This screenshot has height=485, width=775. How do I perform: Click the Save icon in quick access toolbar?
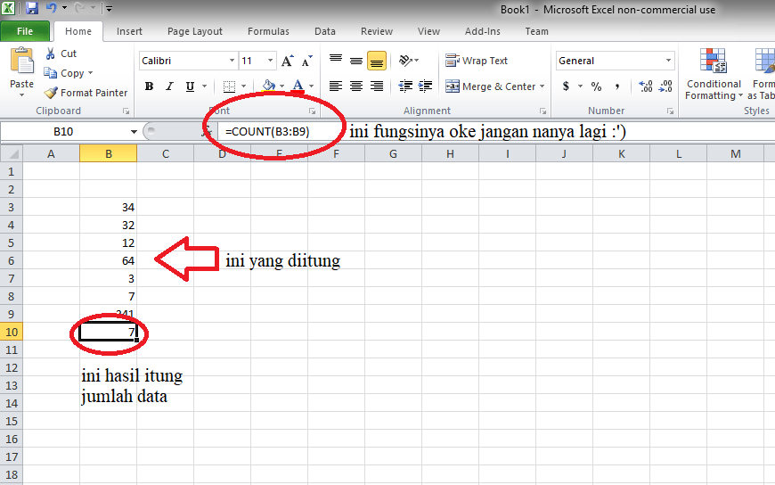click(x=32, y=8)
